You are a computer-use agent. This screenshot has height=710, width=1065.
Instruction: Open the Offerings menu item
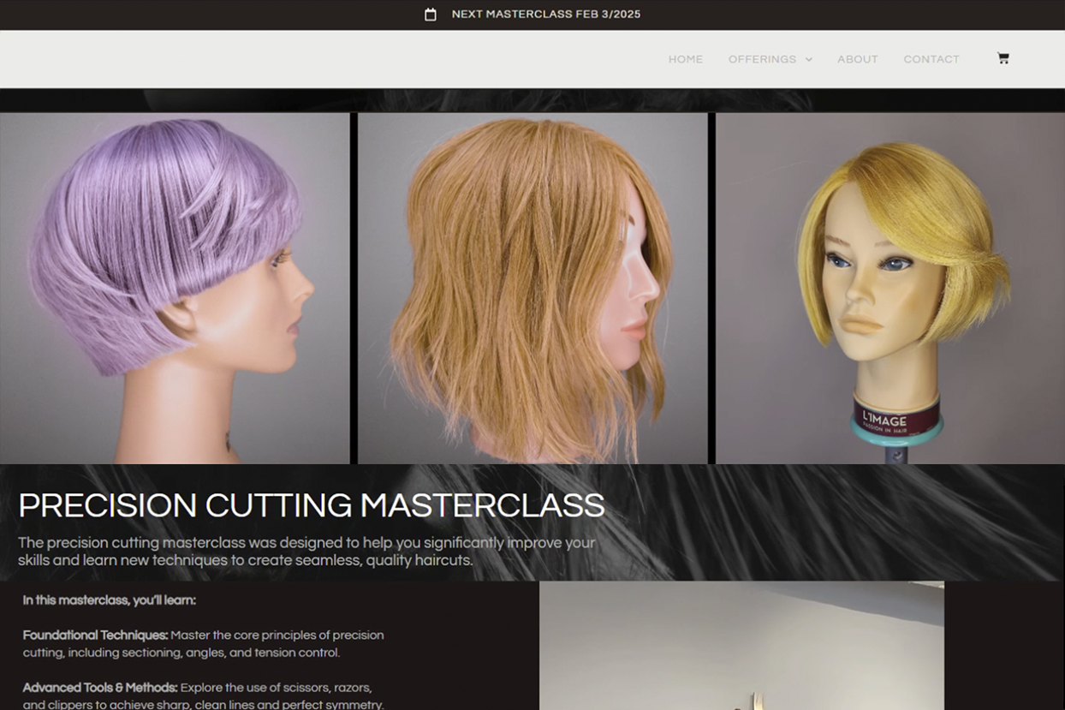[x=762, y=59]
